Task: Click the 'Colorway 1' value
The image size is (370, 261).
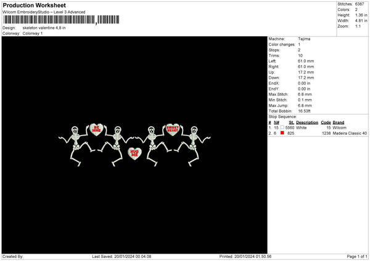Action: coord(33,33)
